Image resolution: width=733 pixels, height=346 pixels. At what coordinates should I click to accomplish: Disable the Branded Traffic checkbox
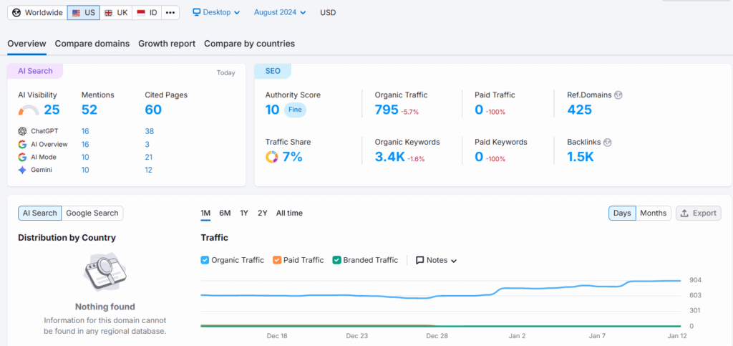pos(337,260)
